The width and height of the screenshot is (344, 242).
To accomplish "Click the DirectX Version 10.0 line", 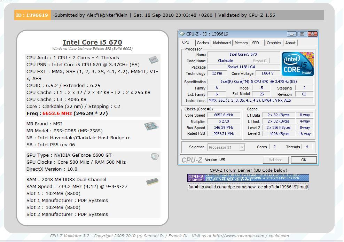I will coord(52,169).
